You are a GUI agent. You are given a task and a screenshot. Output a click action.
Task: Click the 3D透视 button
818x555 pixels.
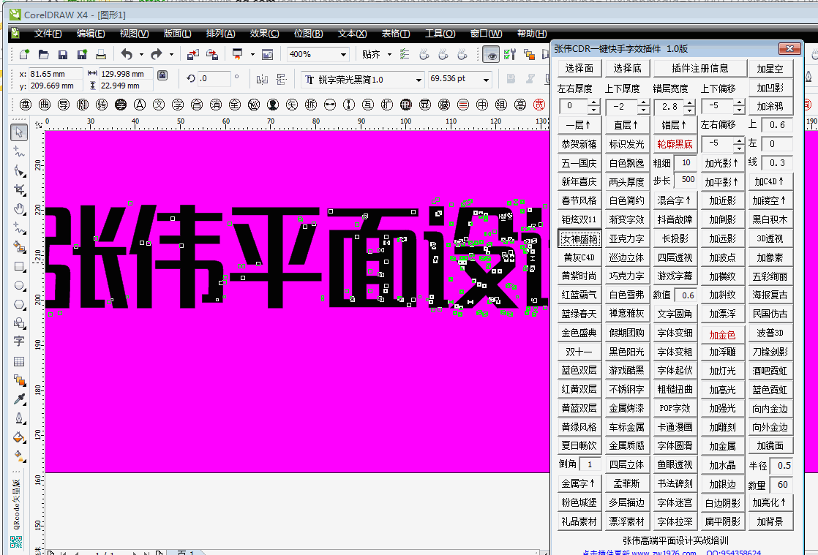click(770, 238)
